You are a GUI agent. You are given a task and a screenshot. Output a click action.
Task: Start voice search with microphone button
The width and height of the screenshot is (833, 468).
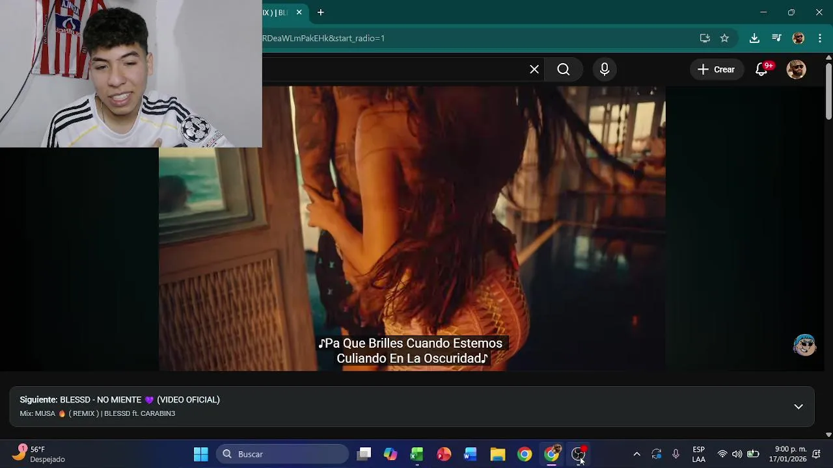(x=605, y=70)
